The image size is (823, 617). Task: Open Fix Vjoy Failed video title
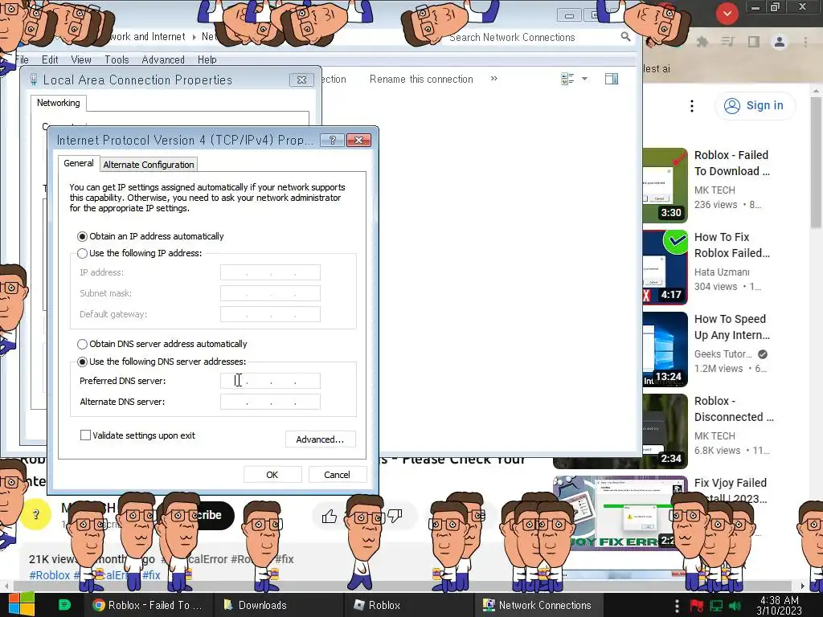coord(730,490)
